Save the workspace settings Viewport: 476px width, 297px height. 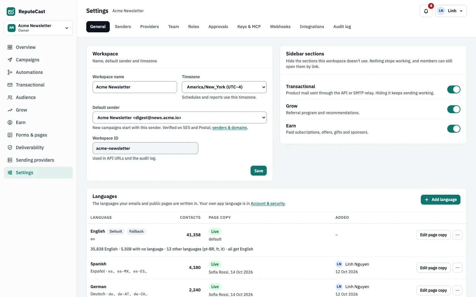[258, 171]
